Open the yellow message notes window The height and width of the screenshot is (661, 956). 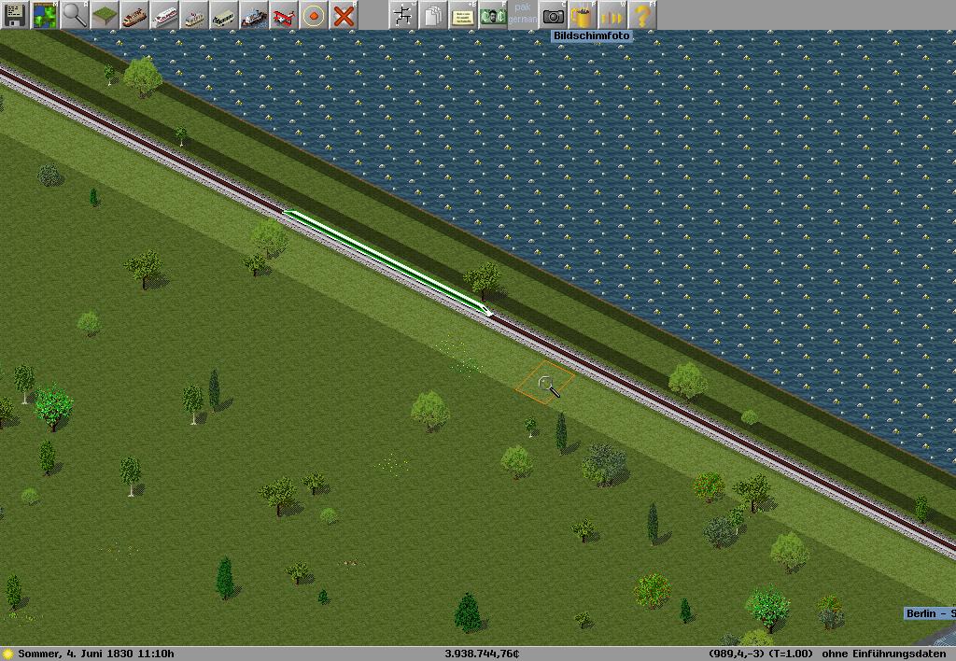tap(462, 15)
